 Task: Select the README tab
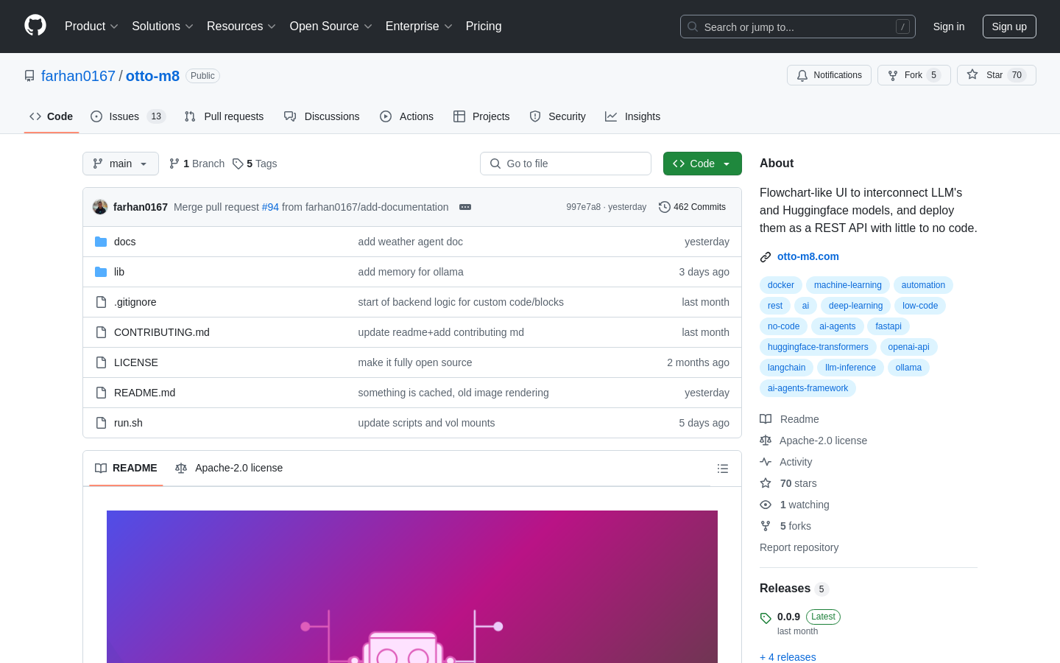point(126,468)
